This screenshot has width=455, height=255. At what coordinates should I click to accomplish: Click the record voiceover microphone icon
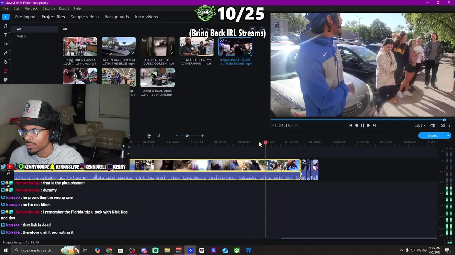pos(159,136)
